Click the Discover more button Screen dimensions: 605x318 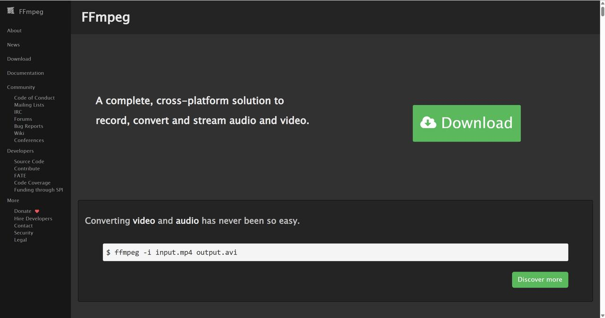(540, 279)
